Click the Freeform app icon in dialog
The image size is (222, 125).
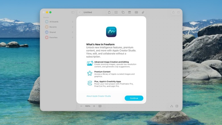coord(111,32)
